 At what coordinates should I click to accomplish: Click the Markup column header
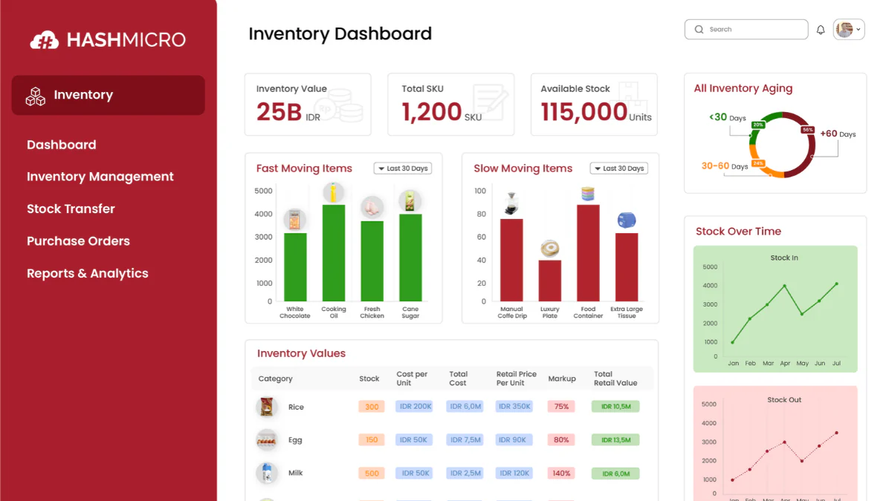tap(562, 379)
